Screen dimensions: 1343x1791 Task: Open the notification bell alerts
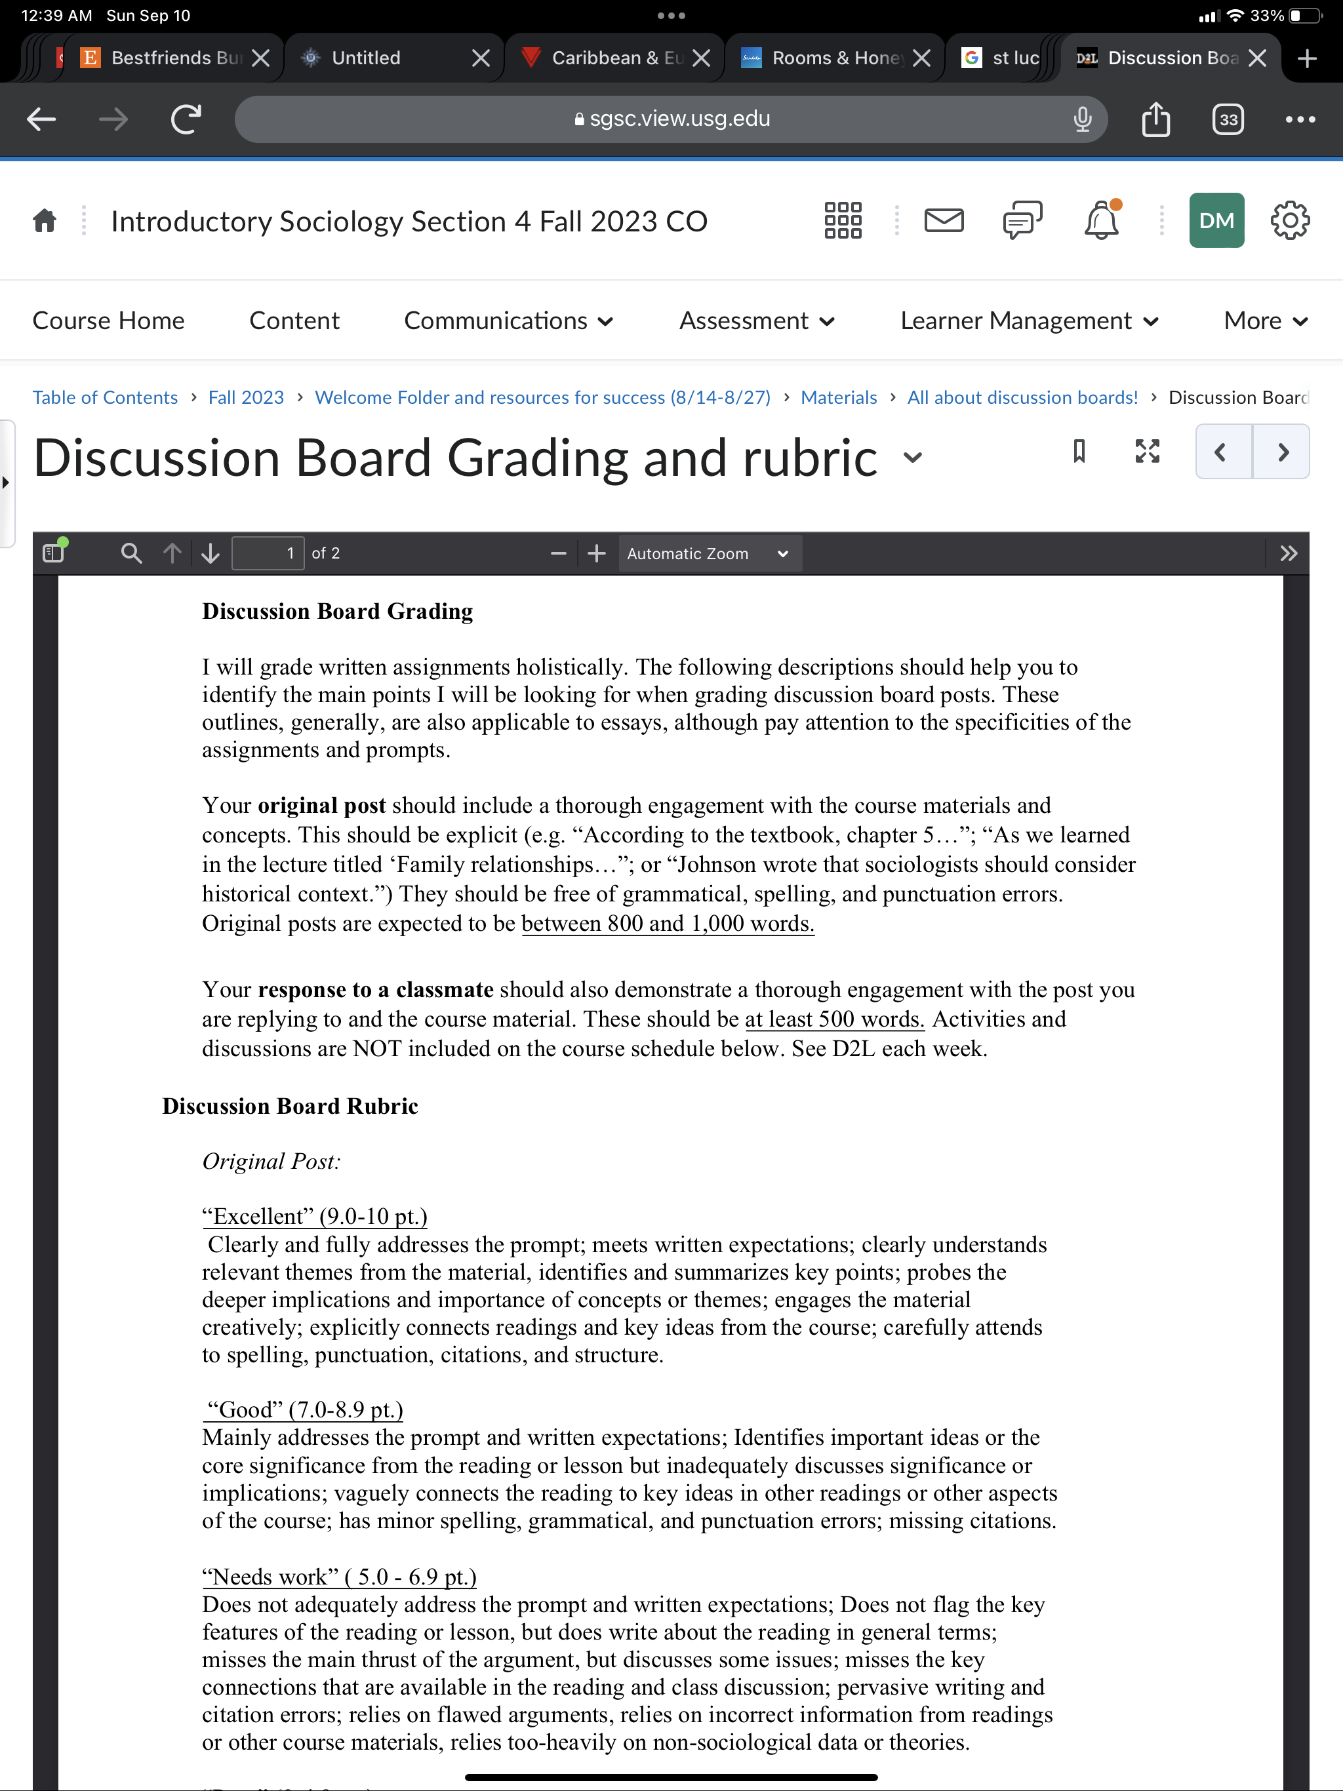[x=1102, y=220]
